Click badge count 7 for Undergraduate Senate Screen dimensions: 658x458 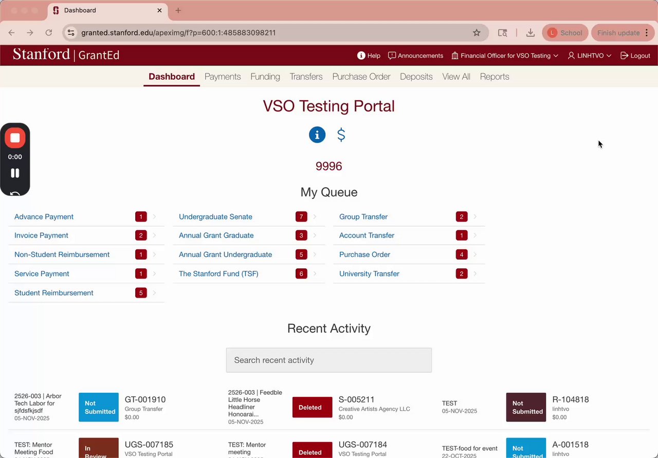point(301,216)
